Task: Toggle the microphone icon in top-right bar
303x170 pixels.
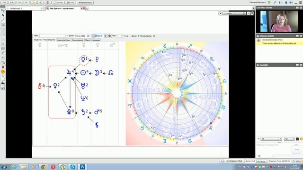Action: [280, 2]
